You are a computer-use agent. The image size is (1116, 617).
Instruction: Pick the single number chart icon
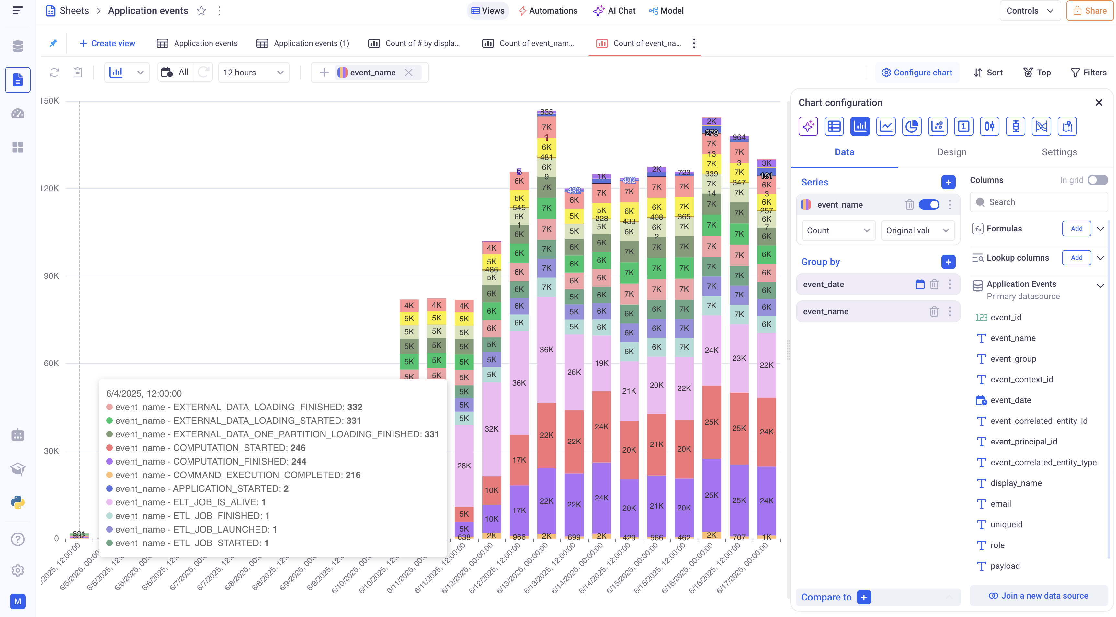click(x=963, y=127)
